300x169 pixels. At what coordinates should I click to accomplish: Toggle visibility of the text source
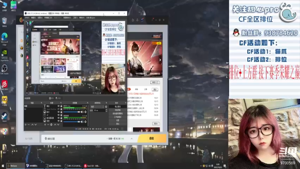pyautogui.click(x=58, y=106)
